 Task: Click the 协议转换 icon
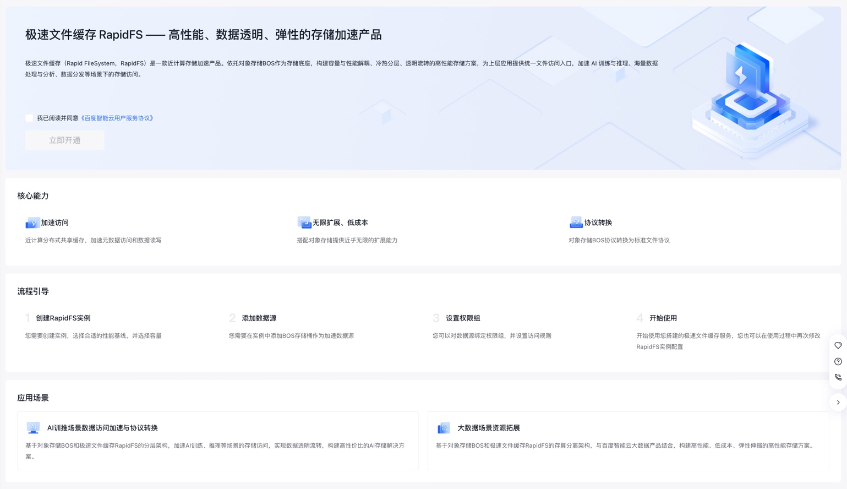(x=576, y=222)
